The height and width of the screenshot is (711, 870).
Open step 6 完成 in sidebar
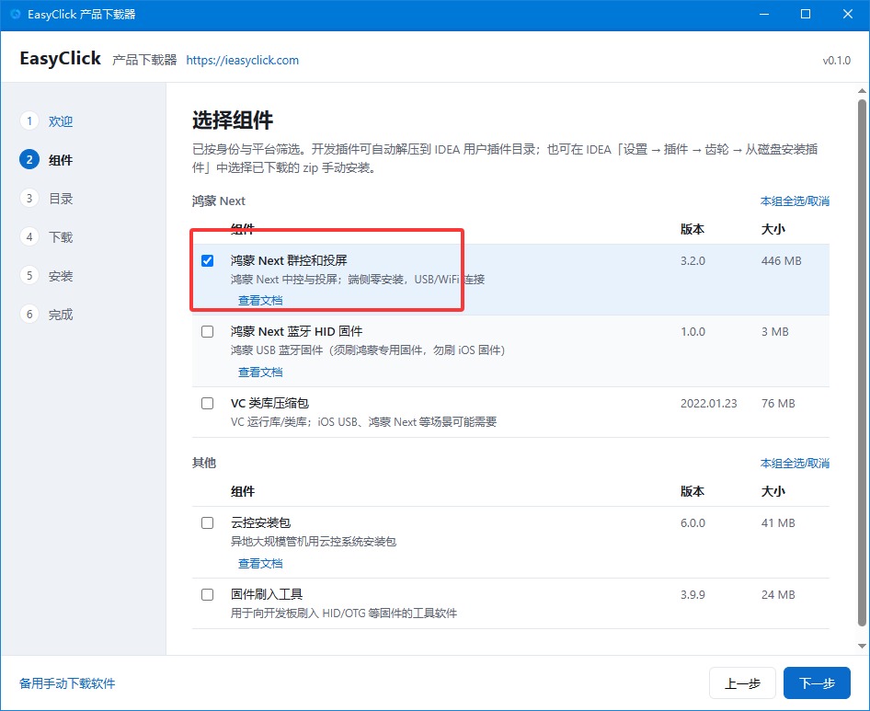coord(47,315)
